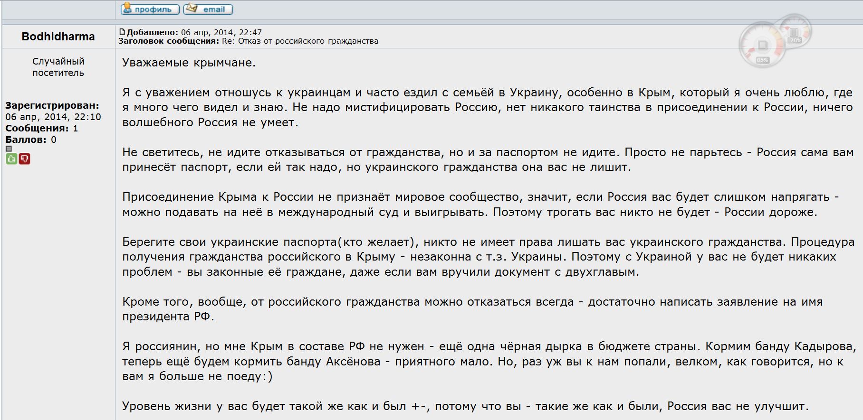Click the email button above the post

point(208,9)
